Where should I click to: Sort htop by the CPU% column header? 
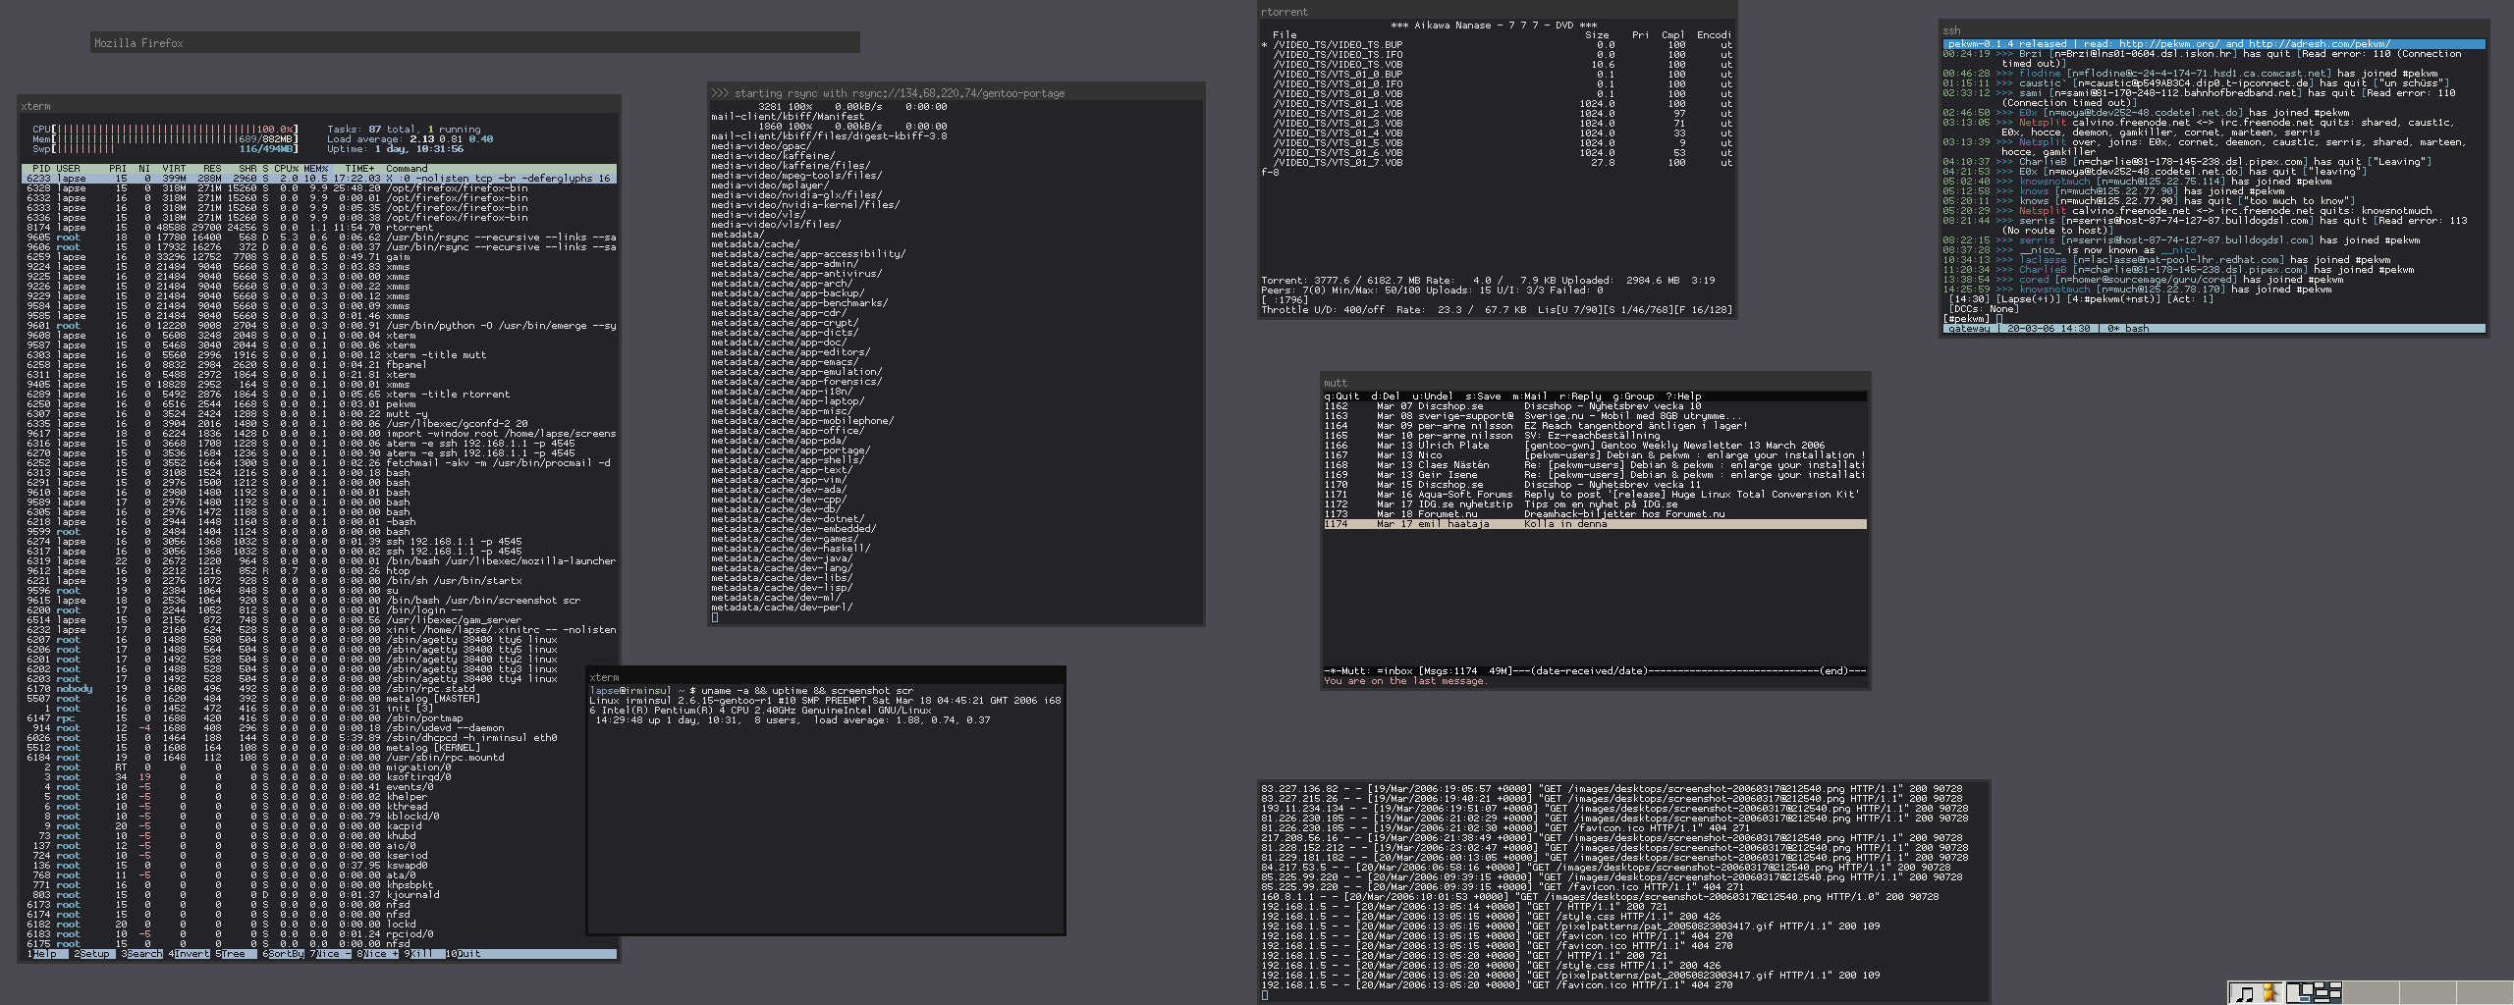pos(286,168)
